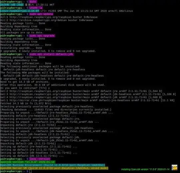180x173 pixels.
Task: Click the 'armv7l GNU/Linux' kernel output line
Action: tap(67, 11)
